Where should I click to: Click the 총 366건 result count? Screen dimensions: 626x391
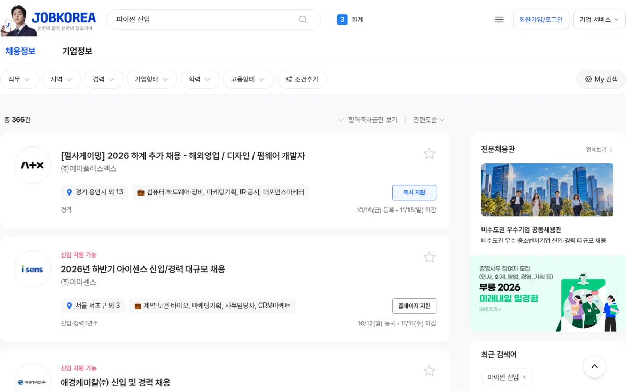click(17, 120)
